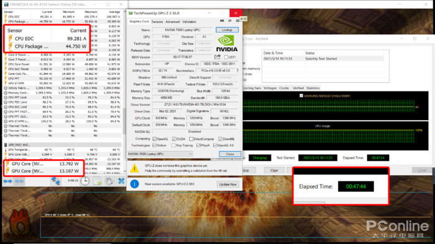Select the CPU Core Power row

coord(62,64)
